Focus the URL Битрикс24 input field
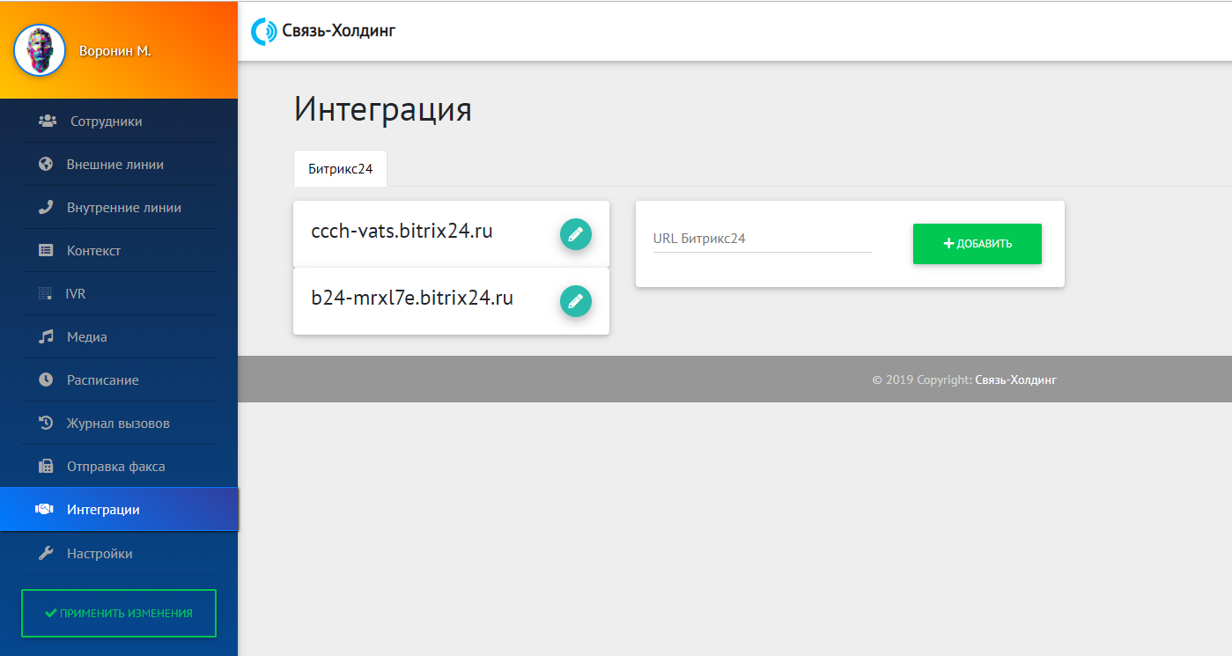Screen dimensions: 1232x656 pos(763,239)
